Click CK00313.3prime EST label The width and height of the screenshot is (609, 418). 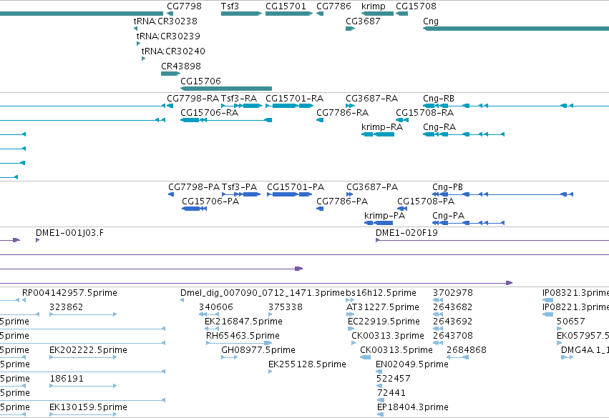(x=388, y=336)
